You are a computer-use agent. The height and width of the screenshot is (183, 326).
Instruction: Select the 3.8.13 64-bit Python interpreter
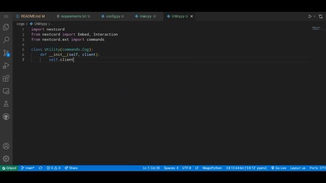point(247,168)
